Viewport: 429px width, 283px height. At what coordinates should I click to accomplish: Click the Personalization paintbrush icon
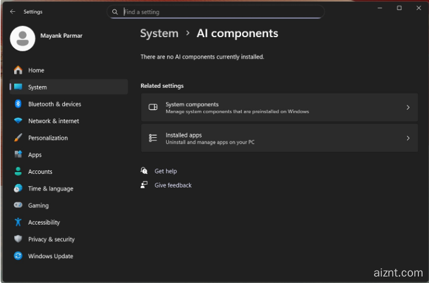click(x=18, y=138)
